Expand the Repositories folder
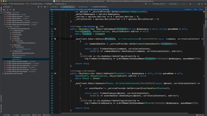Image resolution: width=207 pixels, height=116 pixels. coord(11,51)
